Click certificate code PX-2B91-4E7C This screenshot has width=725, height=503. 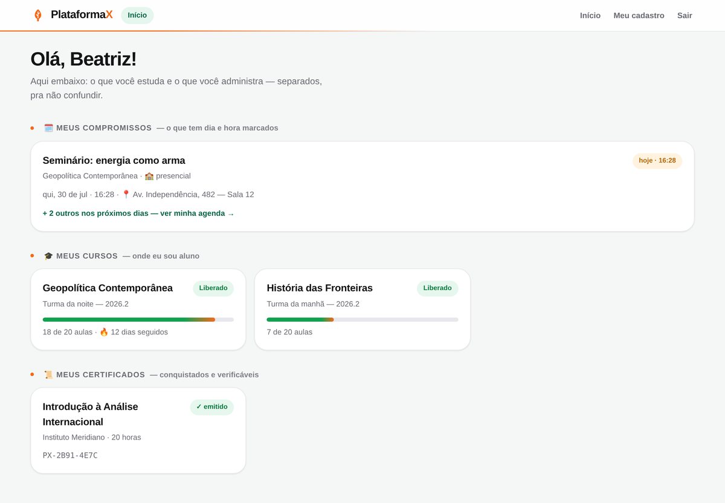(70, 455)
